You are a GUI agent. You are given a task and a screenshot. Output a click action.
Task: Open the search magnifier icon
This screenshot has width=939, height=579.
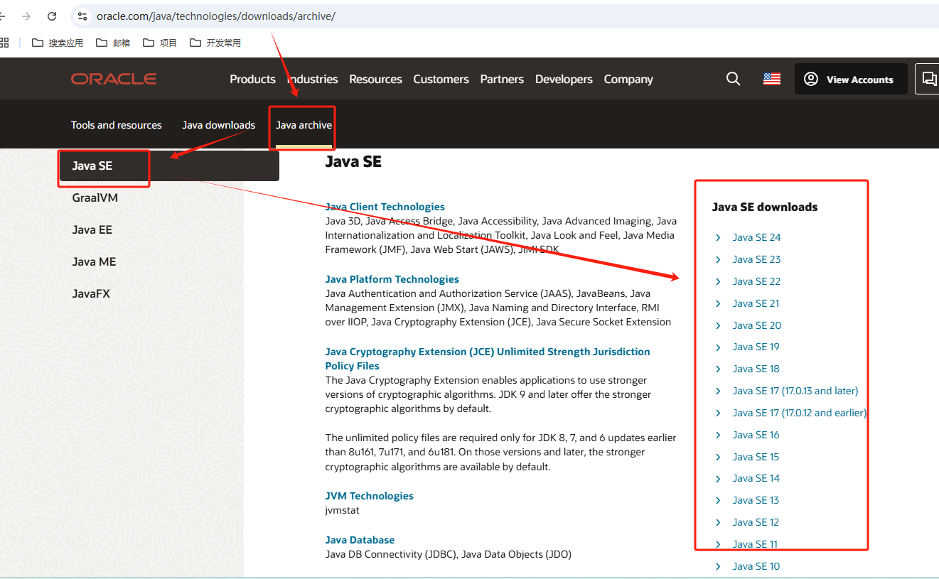pyautogui.click(x=734, y=79)
